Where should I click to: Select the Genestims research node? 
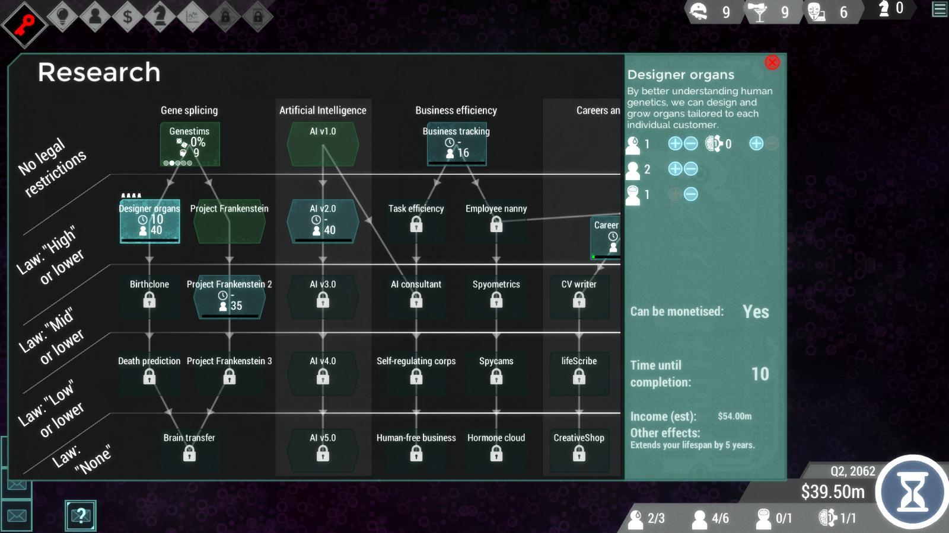point(189,143)
